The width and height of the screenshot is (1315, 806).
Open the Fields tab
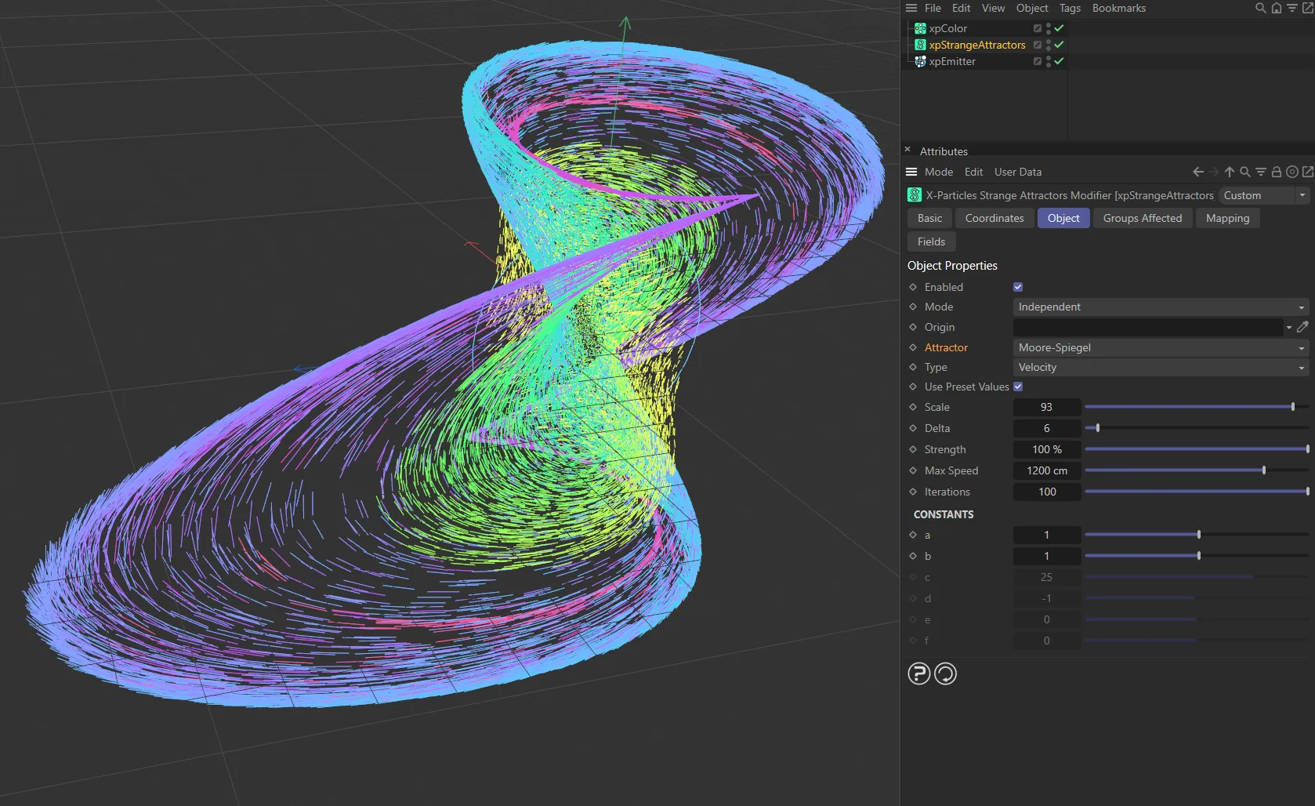[931, 241]
